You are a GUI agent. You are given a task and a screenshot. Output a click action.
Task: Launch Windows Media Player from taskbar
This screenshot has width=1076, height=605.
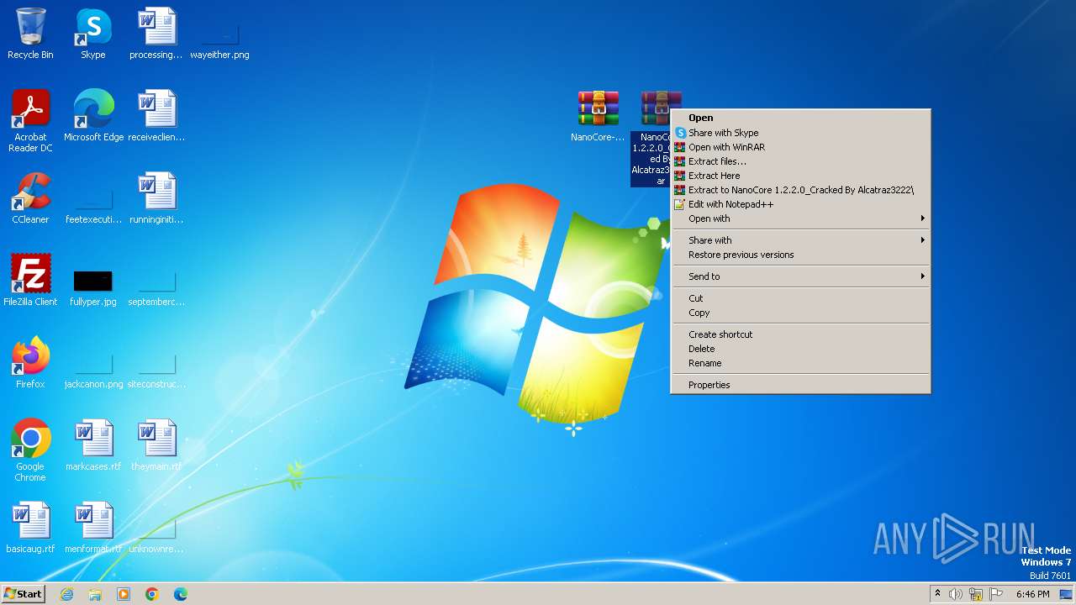click(124, 594)
